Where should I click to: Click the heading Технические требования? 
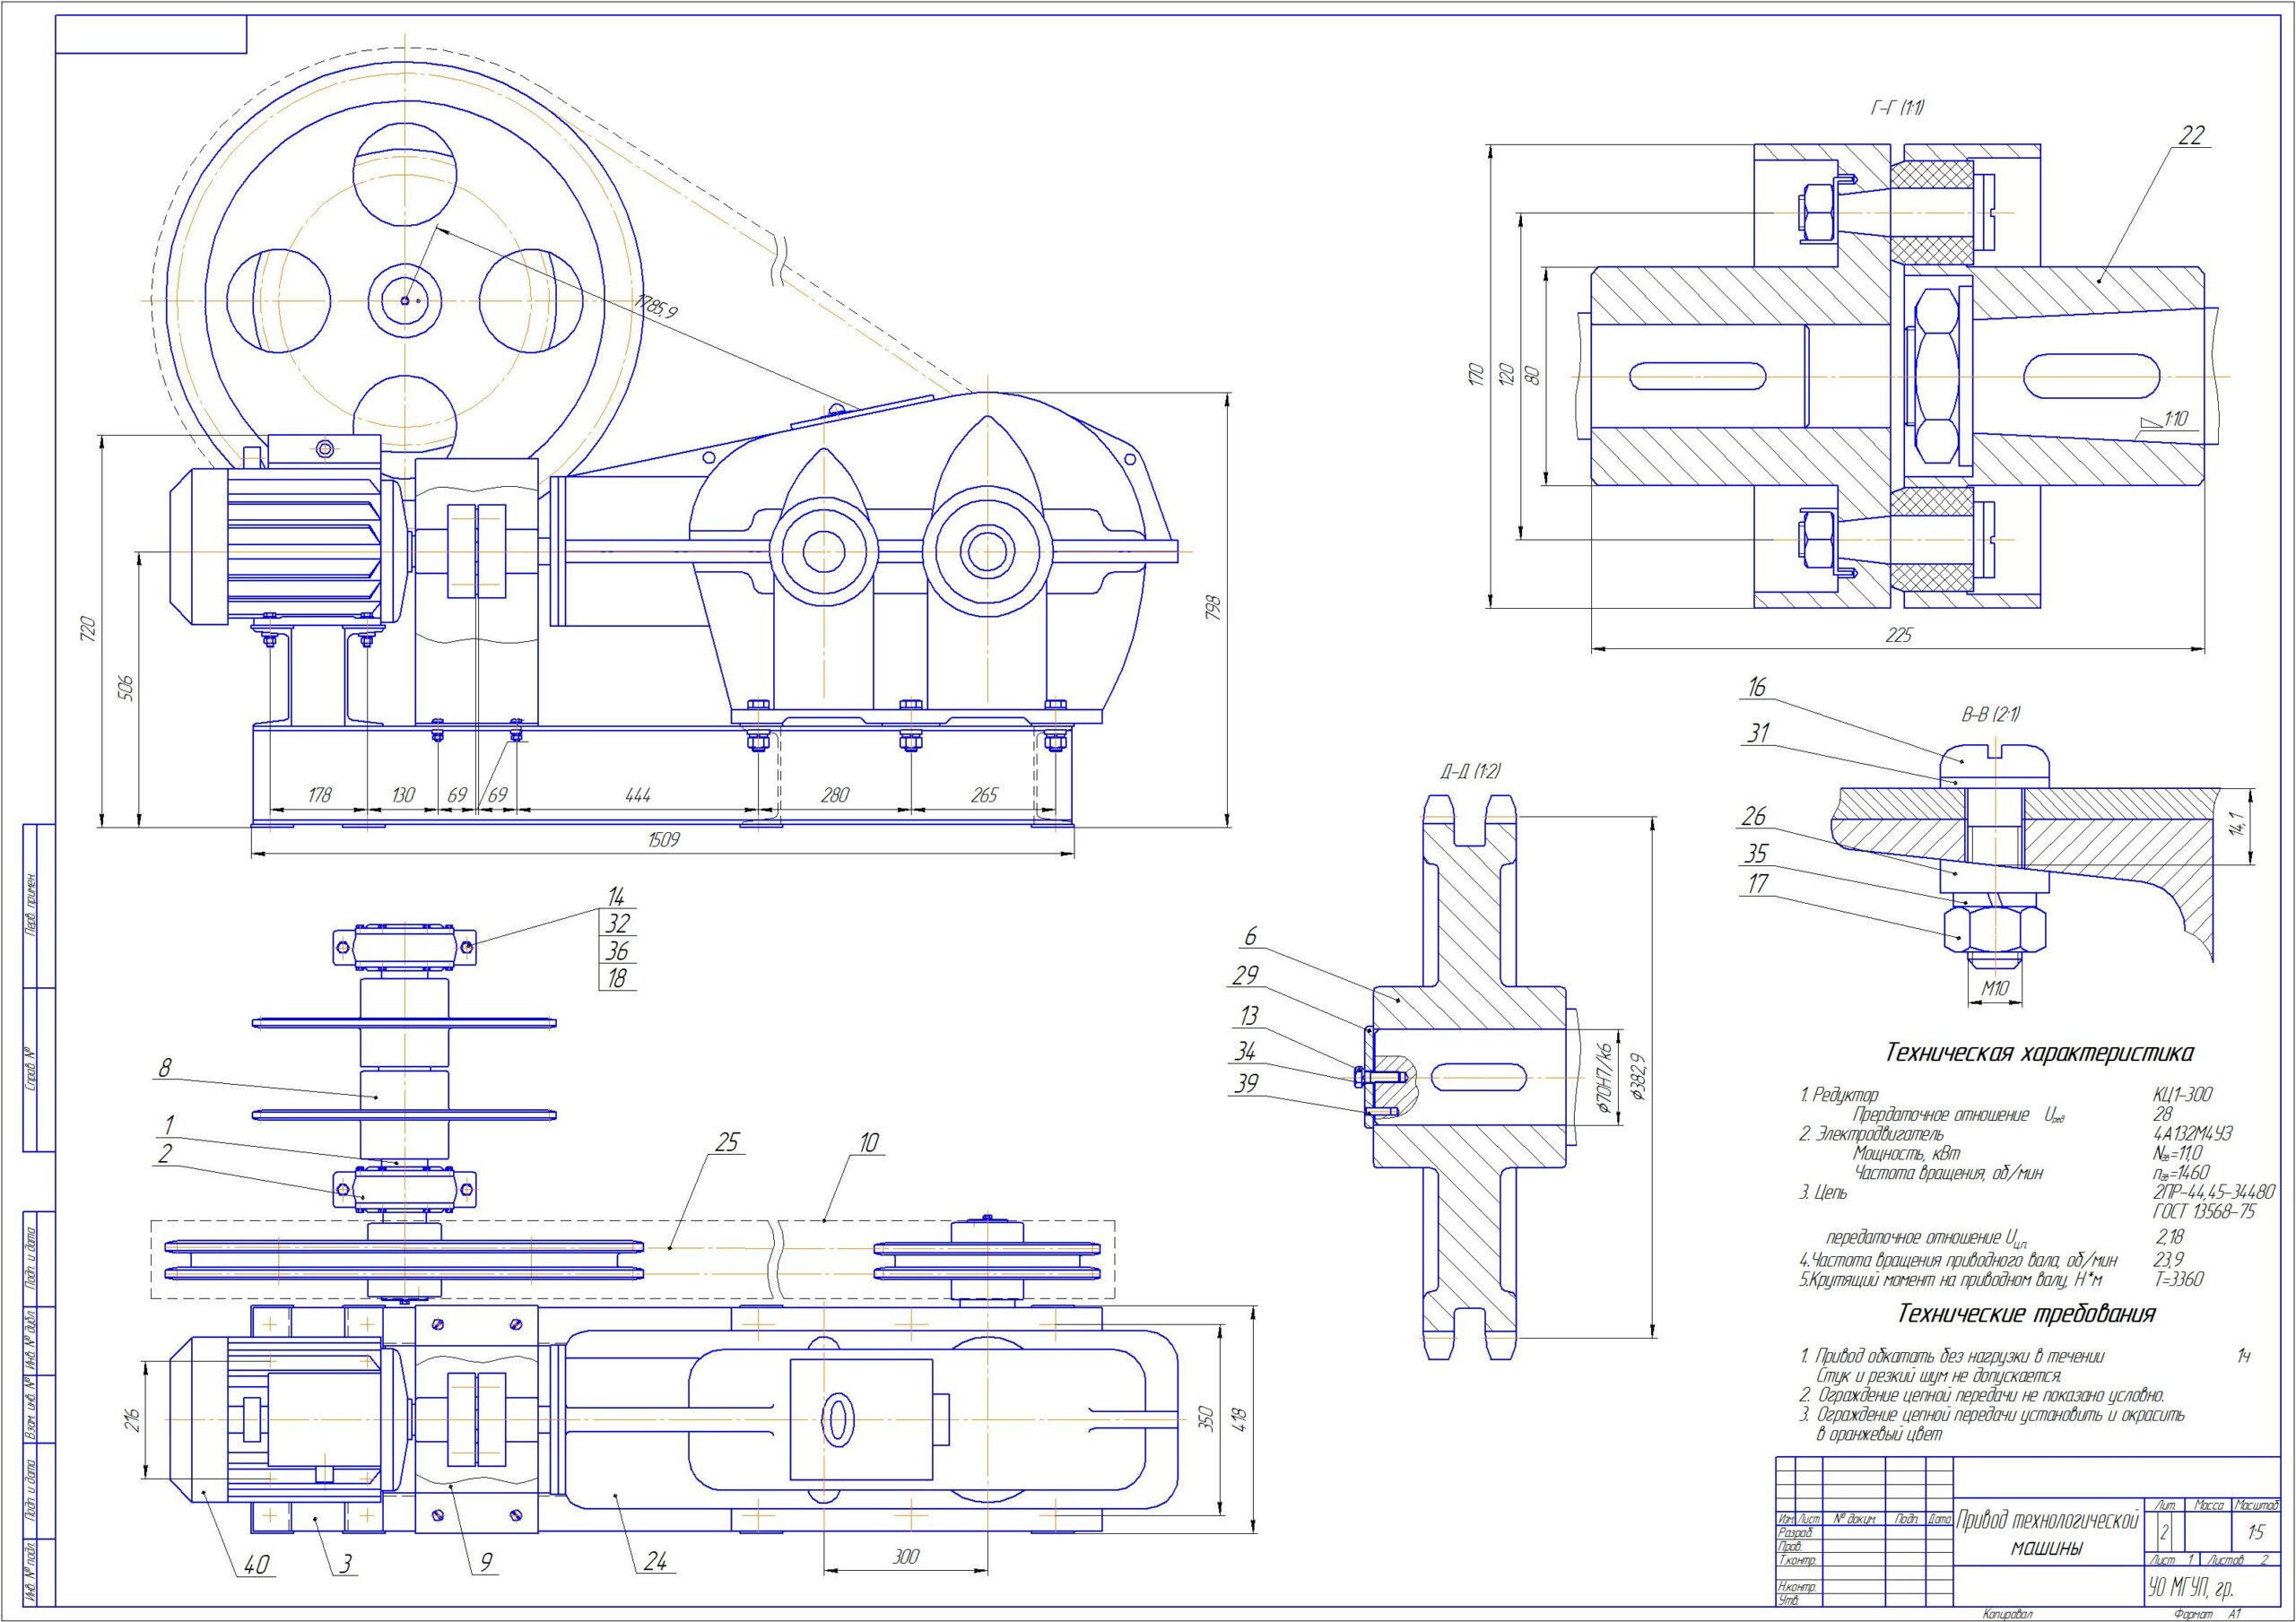(2026, 1313)
